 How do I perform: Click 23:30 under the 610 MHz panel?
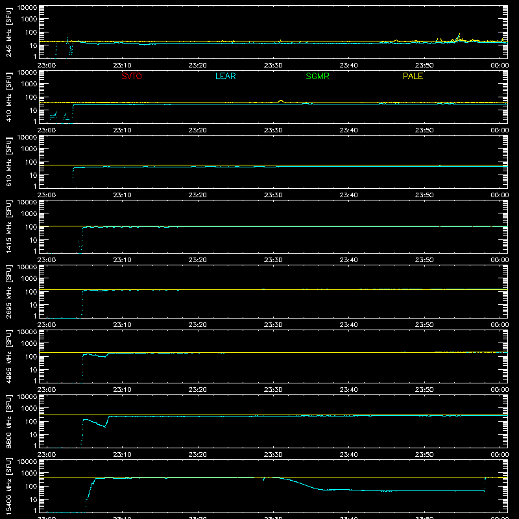coord(273,195)
